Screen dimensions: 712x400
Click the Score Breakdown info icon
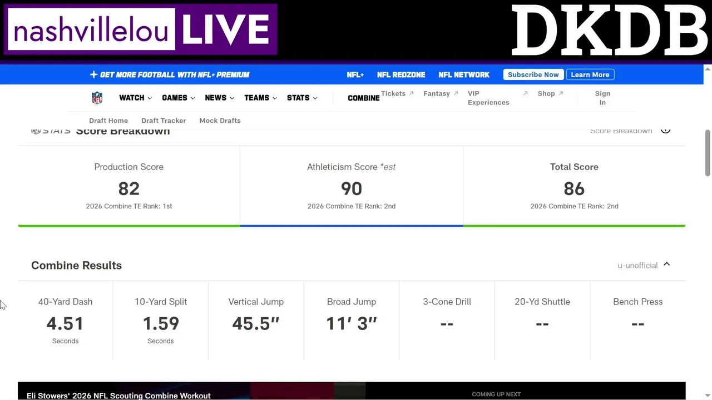[x=665, y=131]
